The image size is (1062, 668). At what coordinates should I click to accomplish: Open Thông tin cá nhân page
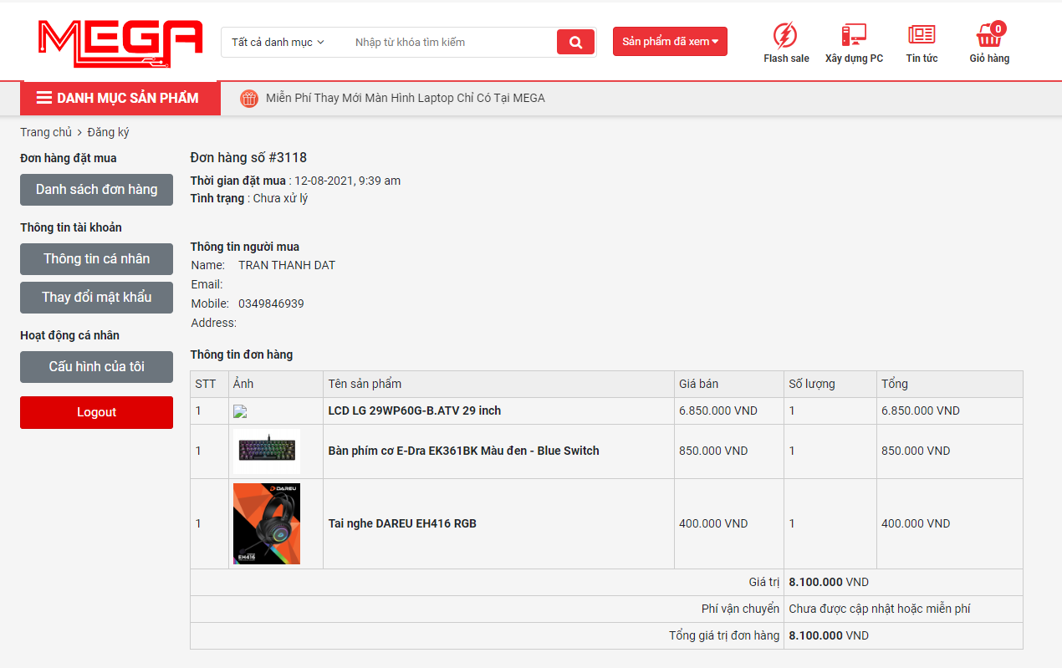pyautogui.click(x=96, y=259)
